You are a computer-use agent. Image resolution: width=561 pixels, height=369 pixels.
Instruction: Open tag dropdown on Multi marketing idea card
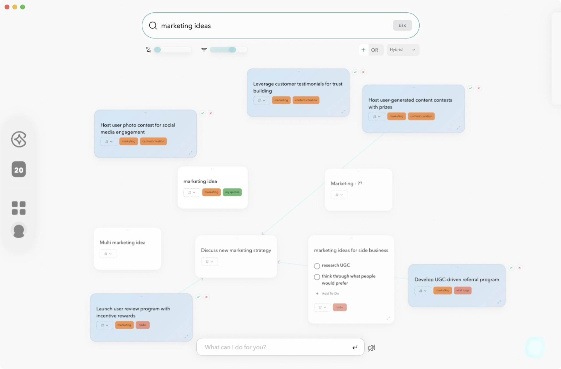point(108,254)
